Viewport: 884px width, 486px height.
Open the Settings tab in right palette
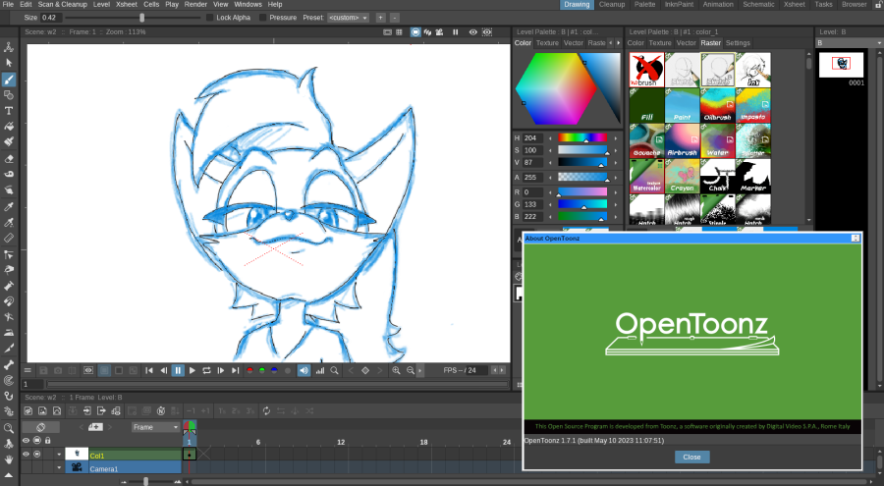pyautogui.click(x=738, y=43)
